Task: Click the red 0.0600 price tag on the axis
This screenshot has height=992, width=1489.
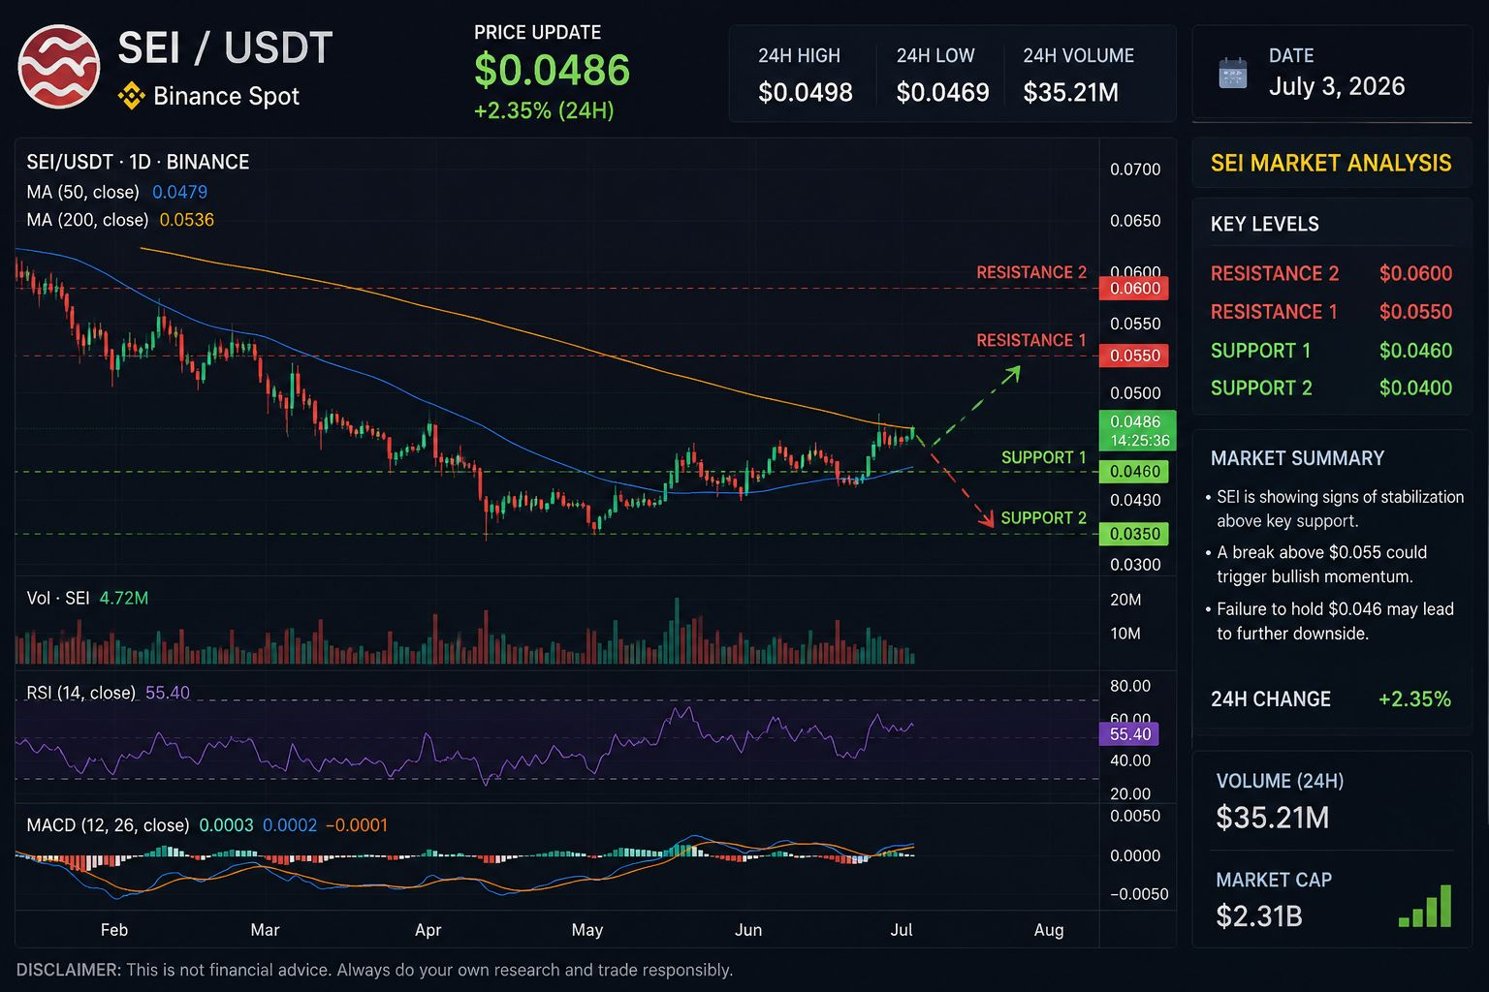Action: click(1134, 288)
